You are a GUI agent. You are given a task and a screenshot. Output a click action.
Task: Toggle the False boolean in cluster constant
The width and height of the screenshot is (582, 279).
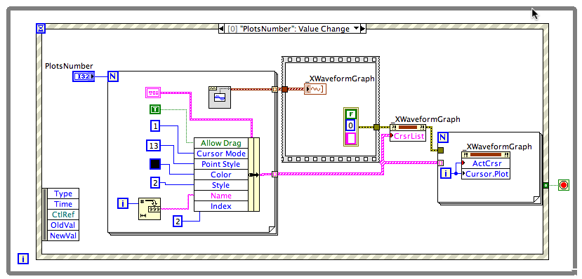[350, 114]
